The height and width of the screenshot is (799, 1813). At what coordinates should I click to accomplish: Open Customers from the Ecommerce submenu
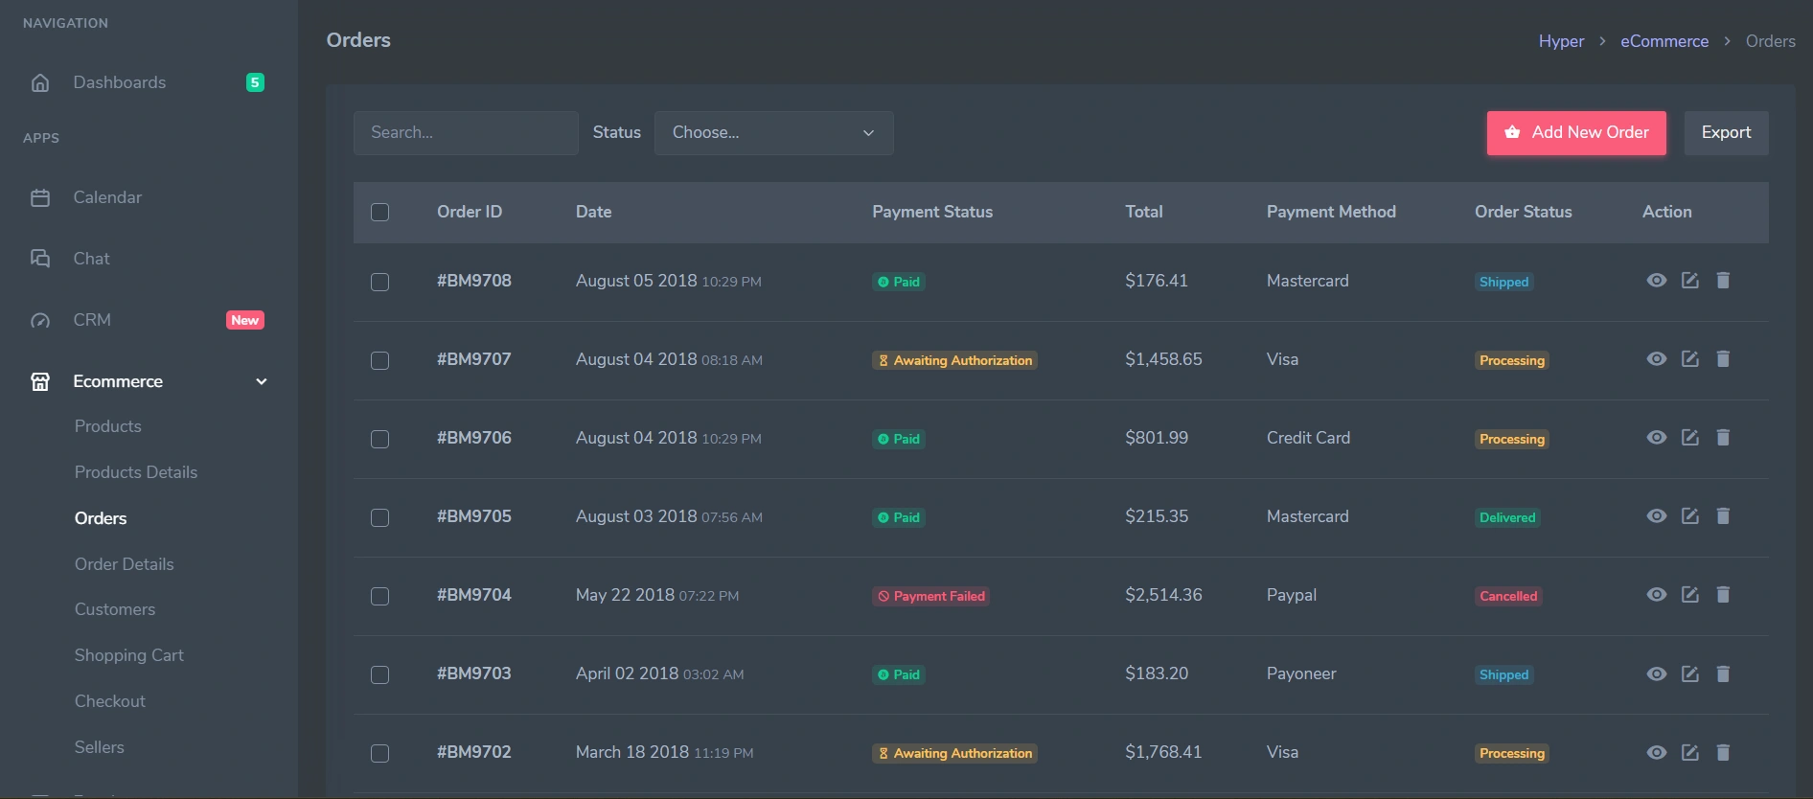[115, 609]
